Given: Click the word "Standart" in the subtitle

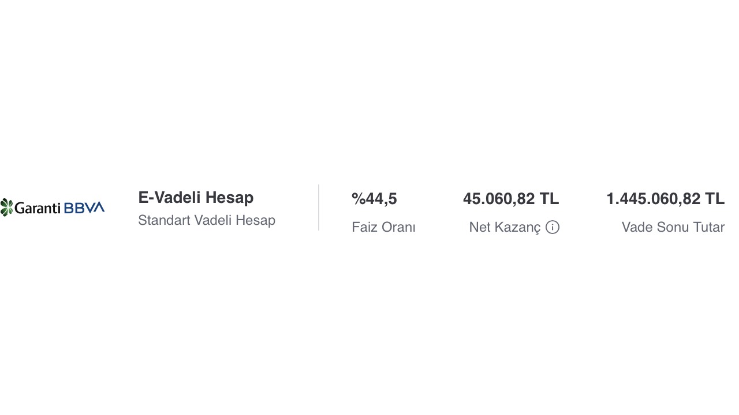Looking at the screenshot, I should [x=164, y=220].
